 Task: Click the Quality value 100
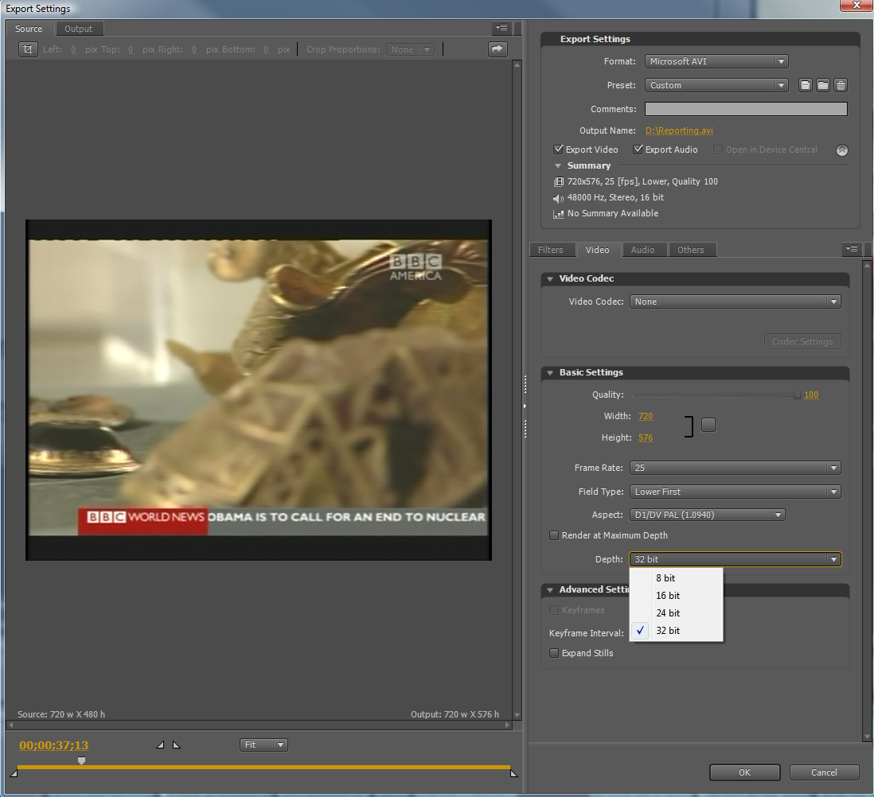click(x=811, y=395)
